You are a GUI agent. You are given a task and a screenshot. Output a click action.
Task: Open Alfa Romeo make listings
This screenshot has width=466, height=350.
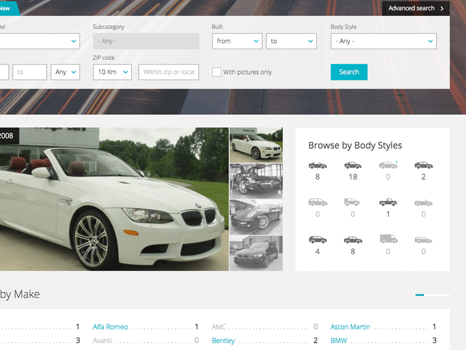click(110, 327)
